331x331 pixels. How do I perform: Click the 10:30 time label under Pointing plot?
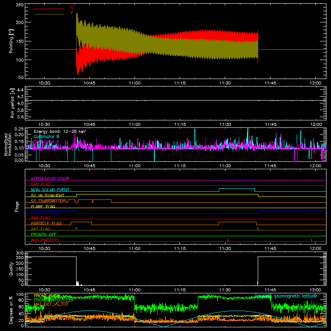coord(44,83)
